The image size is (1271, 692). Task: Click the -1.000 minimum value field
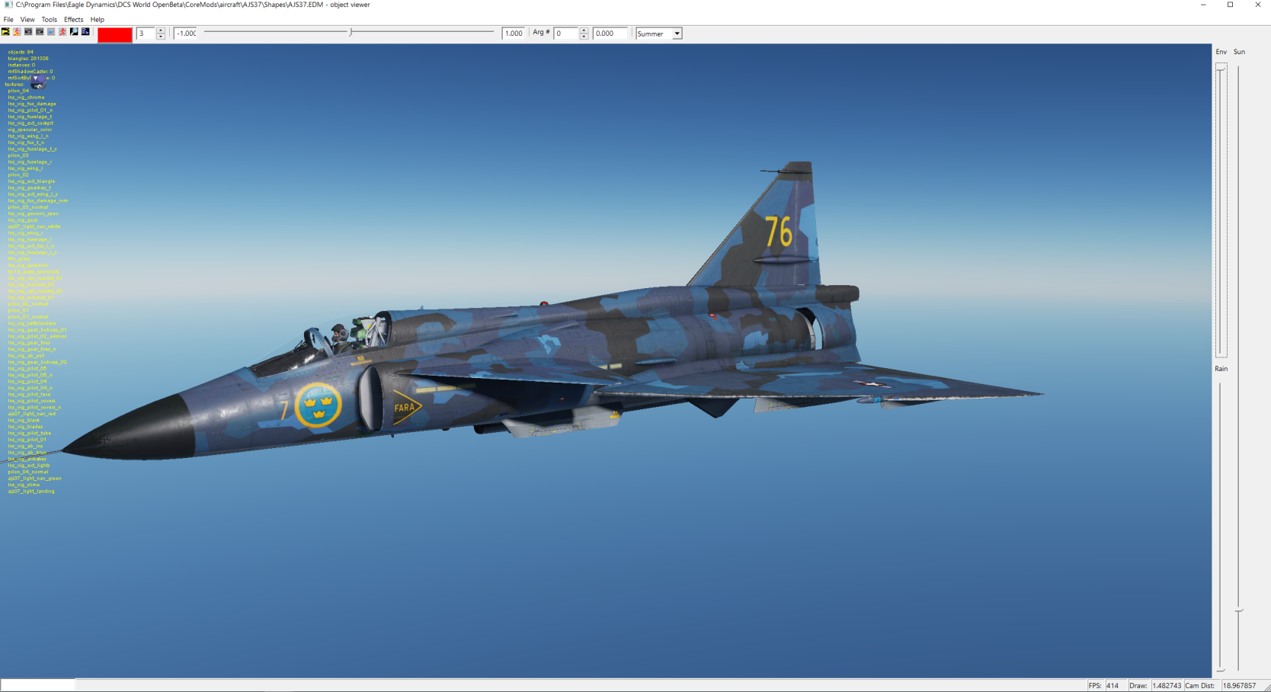pyautogui.click(x=186, y=34)
